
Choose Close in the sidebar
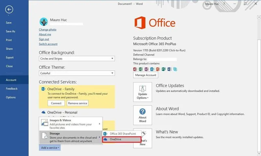pyautogui.click(x=9, y=66)
